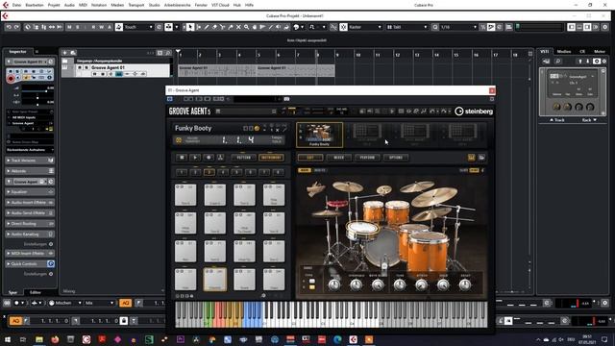Toggle left zone visibility in toolbar
The width and height of the screenshot is (615, 346).
[x=571, y=27]
